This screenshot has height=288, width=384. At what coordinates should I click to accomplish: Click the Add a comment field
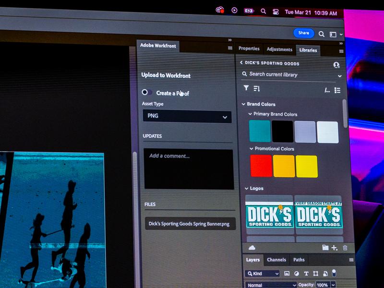tap(189, 169)
